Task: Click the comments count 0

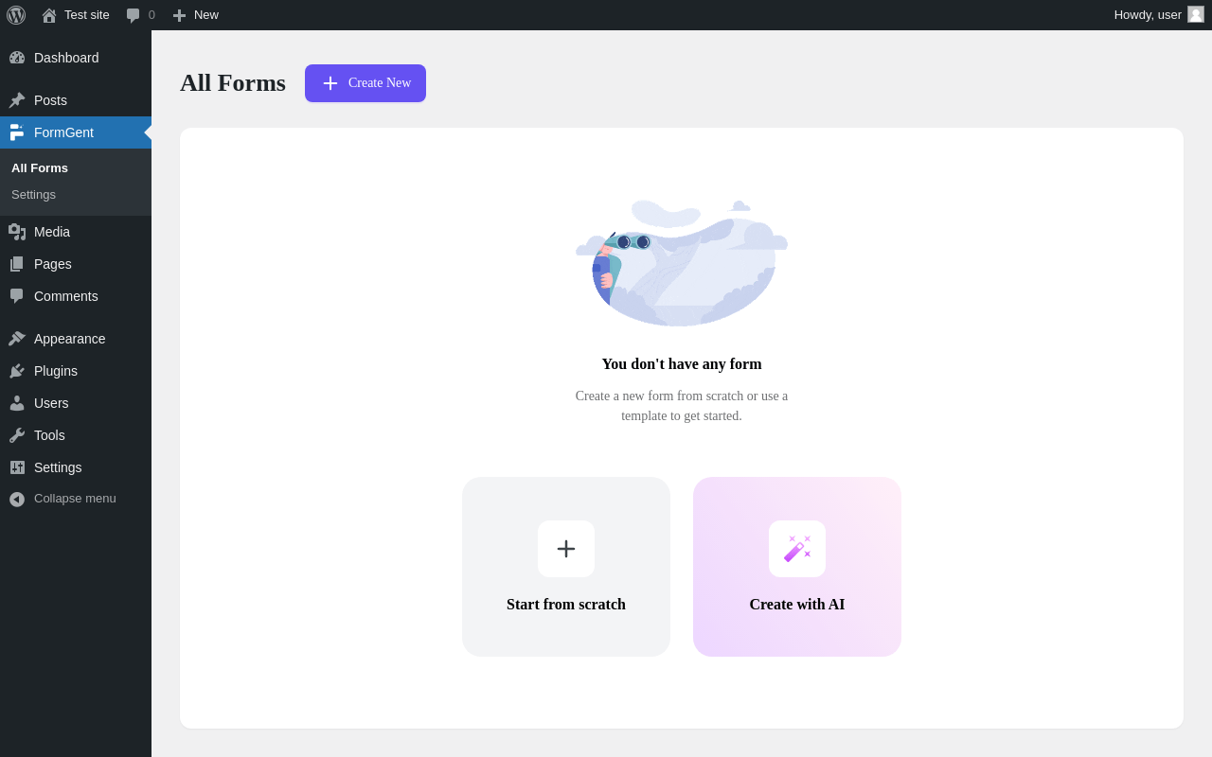Action: coord(151,15)
